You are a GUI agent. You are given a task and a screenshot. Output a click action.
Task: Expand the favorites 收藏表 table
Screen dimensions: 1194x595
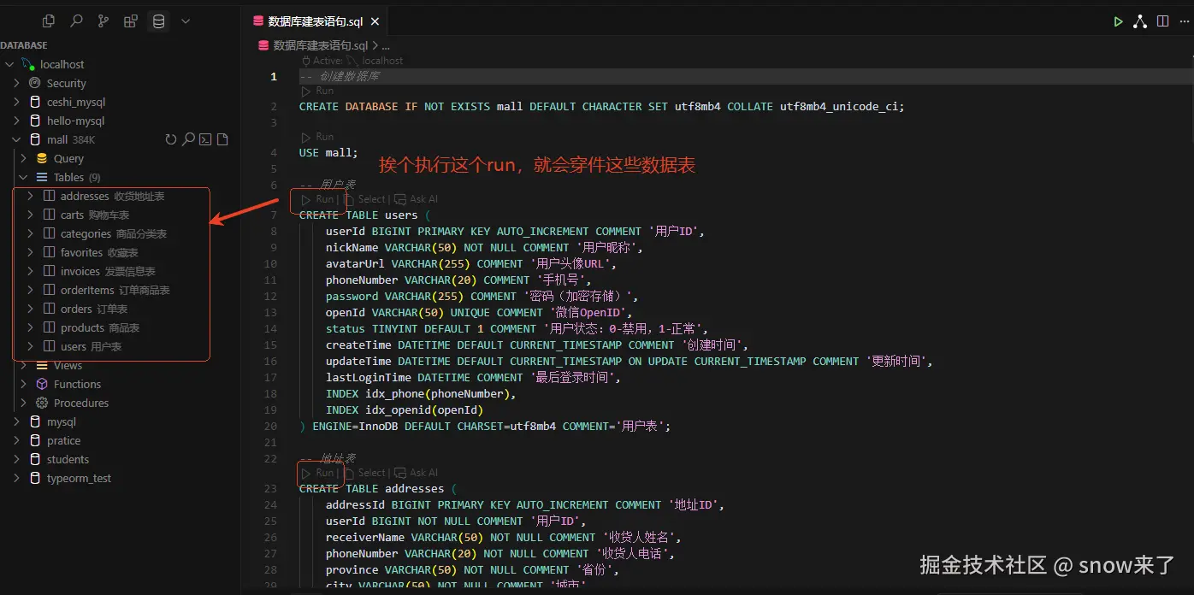pyautogui.click(x=30, y=252)
